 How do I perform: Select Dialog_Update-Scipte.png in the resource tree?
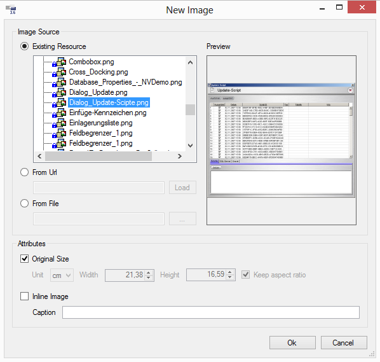click(109, 102)
